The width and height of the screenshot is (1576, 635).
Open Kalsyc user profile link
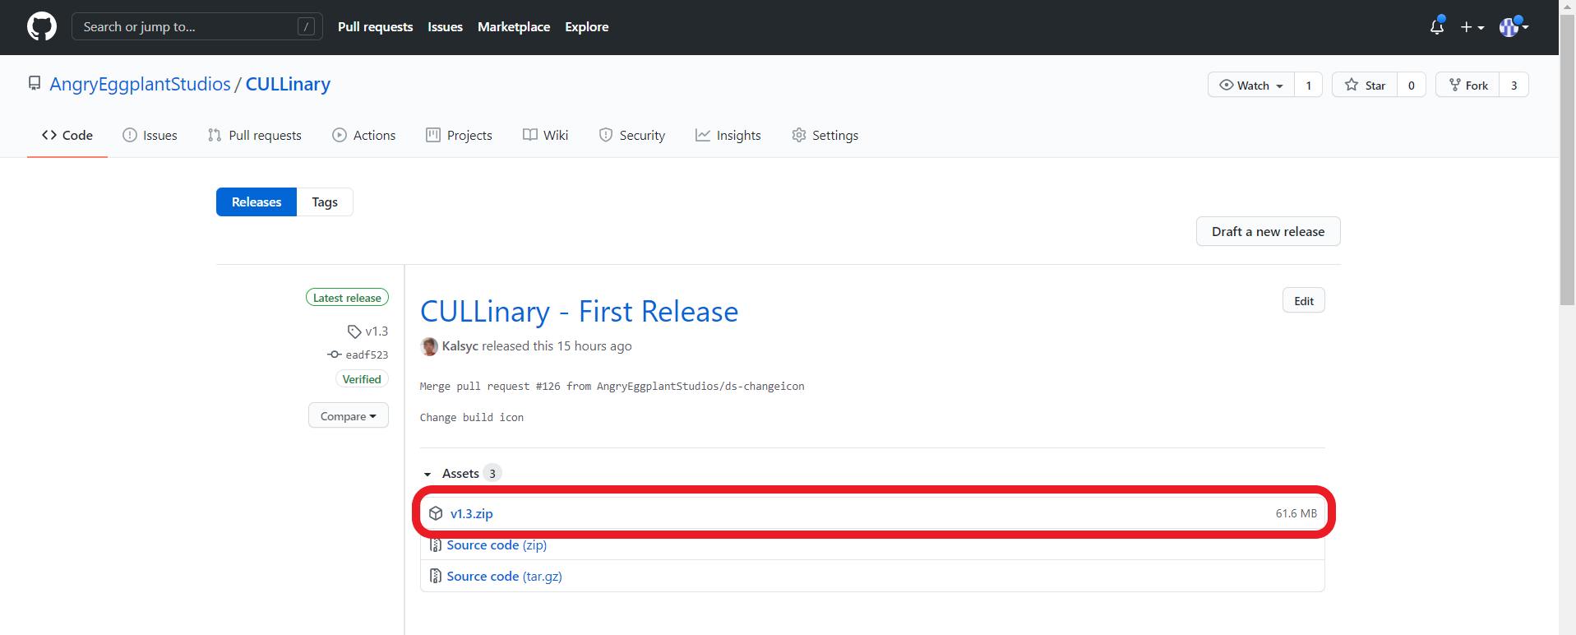click(460, 345)
